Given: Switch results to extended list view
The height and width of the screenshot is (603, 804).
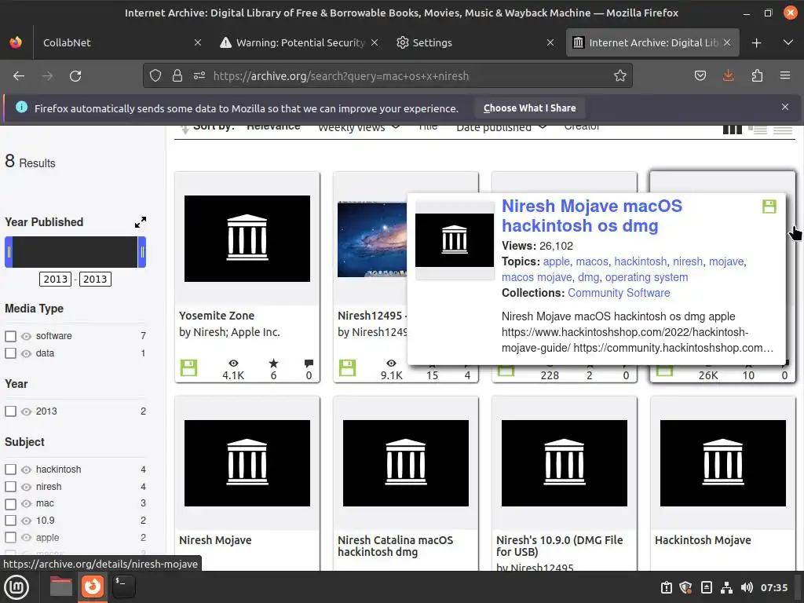Looking at the screenshot, I should click(x=758, y=130).
